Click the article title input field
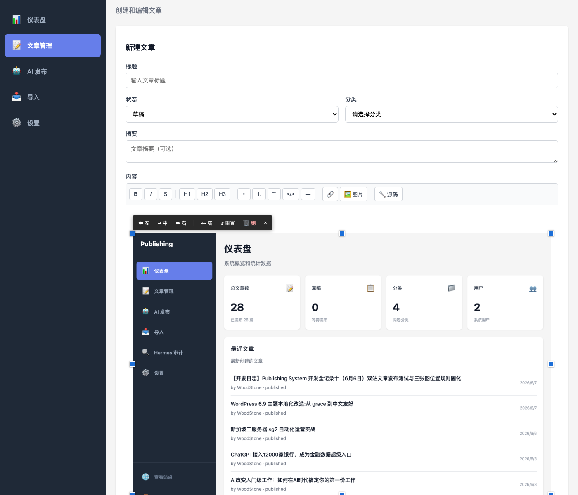Screen dimensions: 578x495 pos(341,80)
